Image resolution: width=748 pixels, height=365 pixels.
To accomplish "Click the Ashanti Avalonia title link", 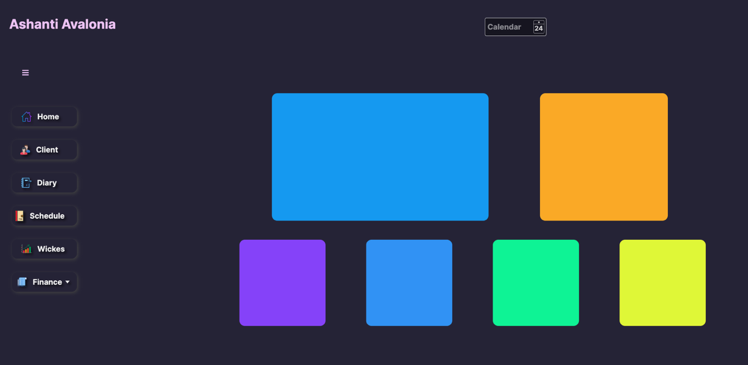I will (x=63, y=24).
